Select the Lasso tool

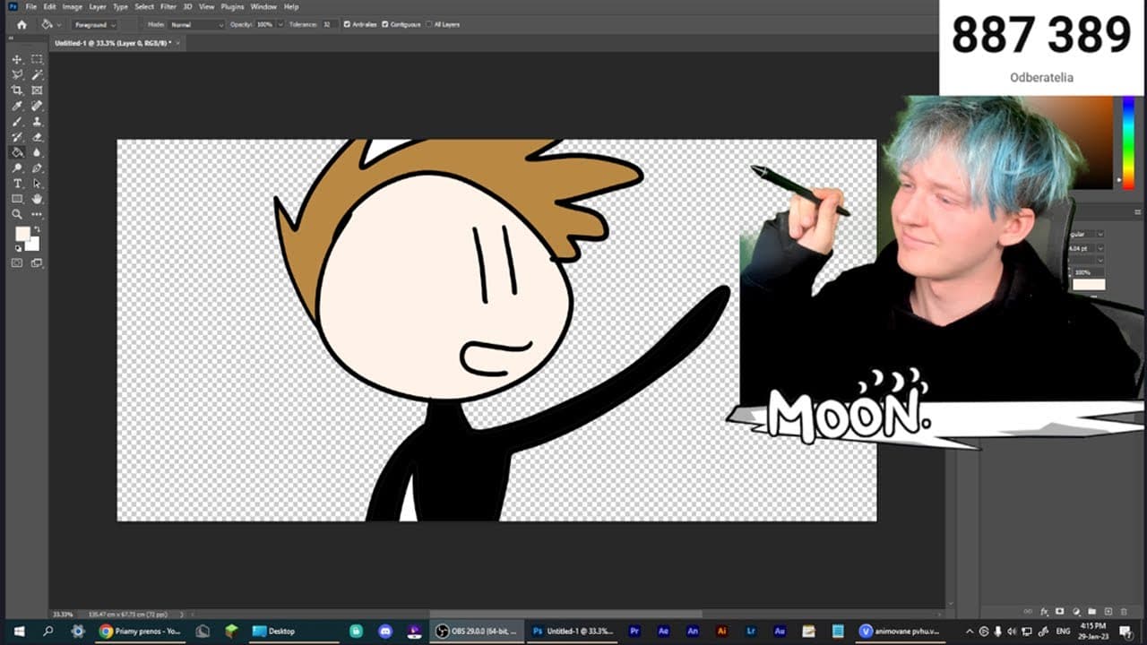click(x=17, y=75)
